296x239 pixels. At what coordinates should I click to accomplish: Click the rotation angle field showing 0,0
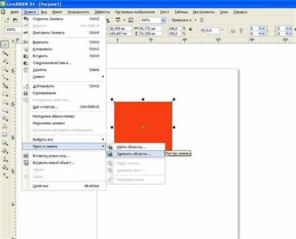point(212,31)
